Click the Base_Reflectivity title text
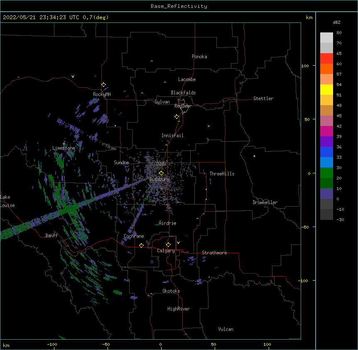Screen dimensions: 358x350 tap(179, 6)
